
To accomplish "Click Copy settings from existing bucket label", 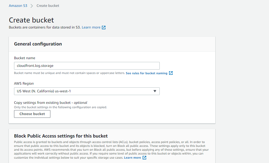I will (x=50, y=103).
